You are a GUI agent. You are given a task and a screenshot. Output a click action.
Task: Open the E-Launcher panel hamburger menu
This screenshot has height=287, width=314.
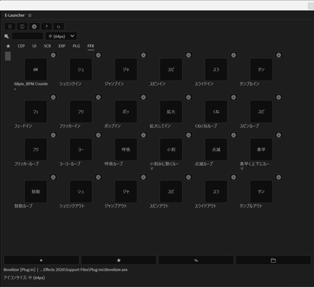[30, 15]
